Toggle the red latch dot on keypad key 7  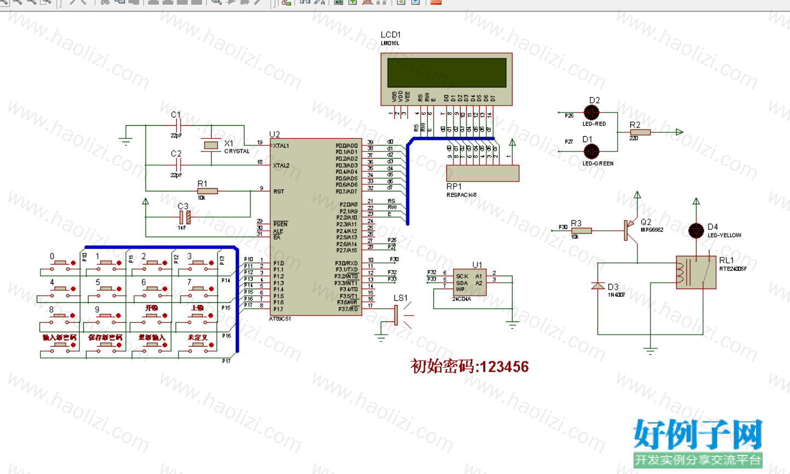pyautogui.click(x=211, y=289)
